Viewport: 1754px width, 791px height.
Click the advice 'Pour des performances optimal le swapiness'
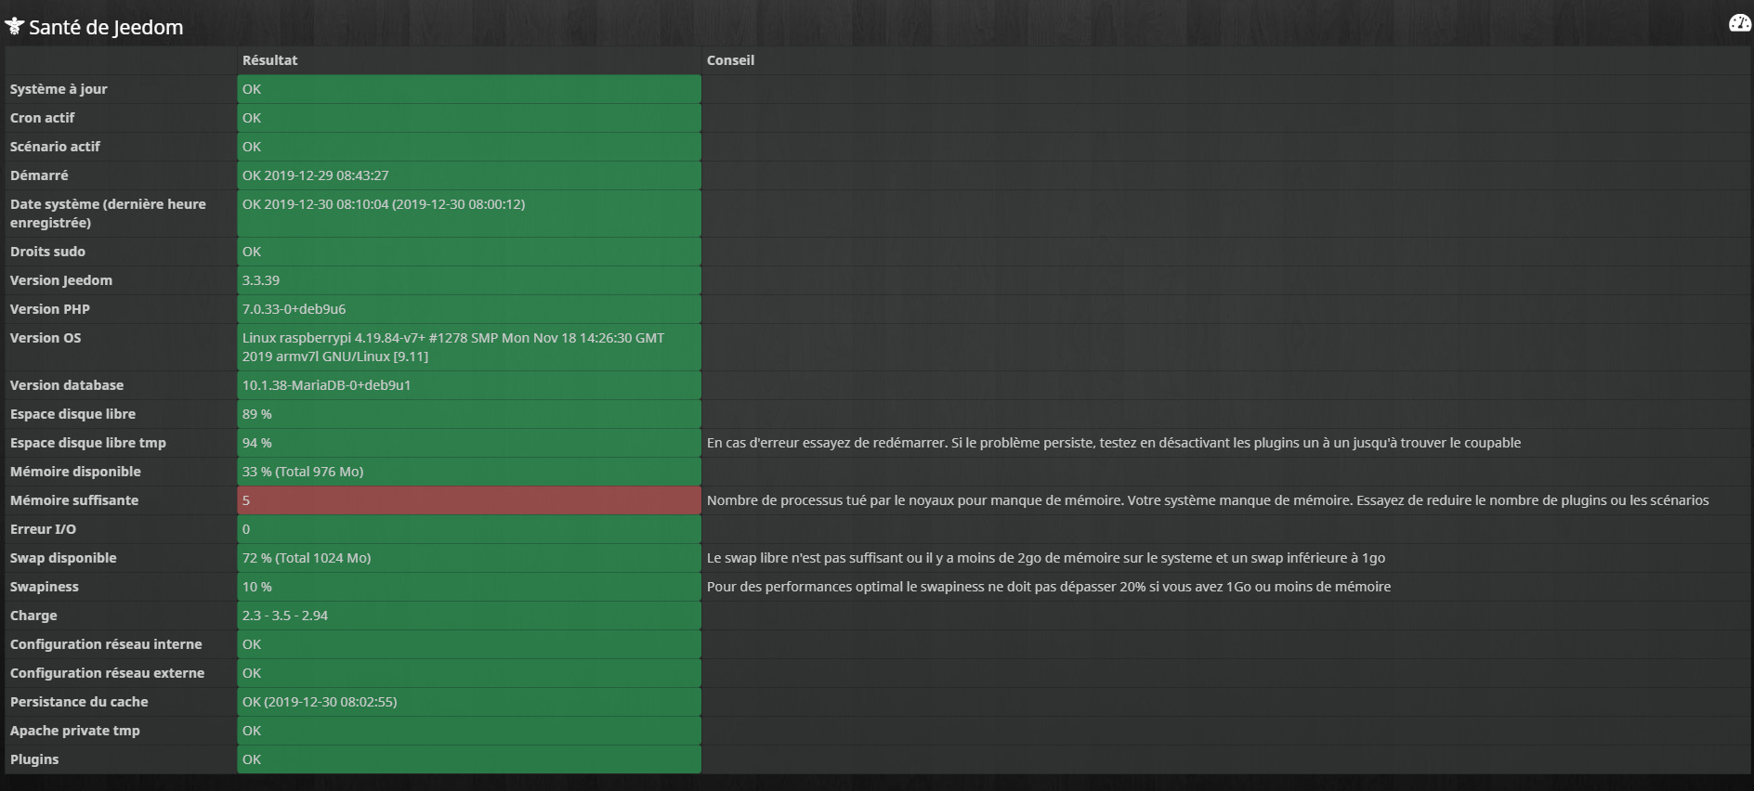coord(1049,587)
